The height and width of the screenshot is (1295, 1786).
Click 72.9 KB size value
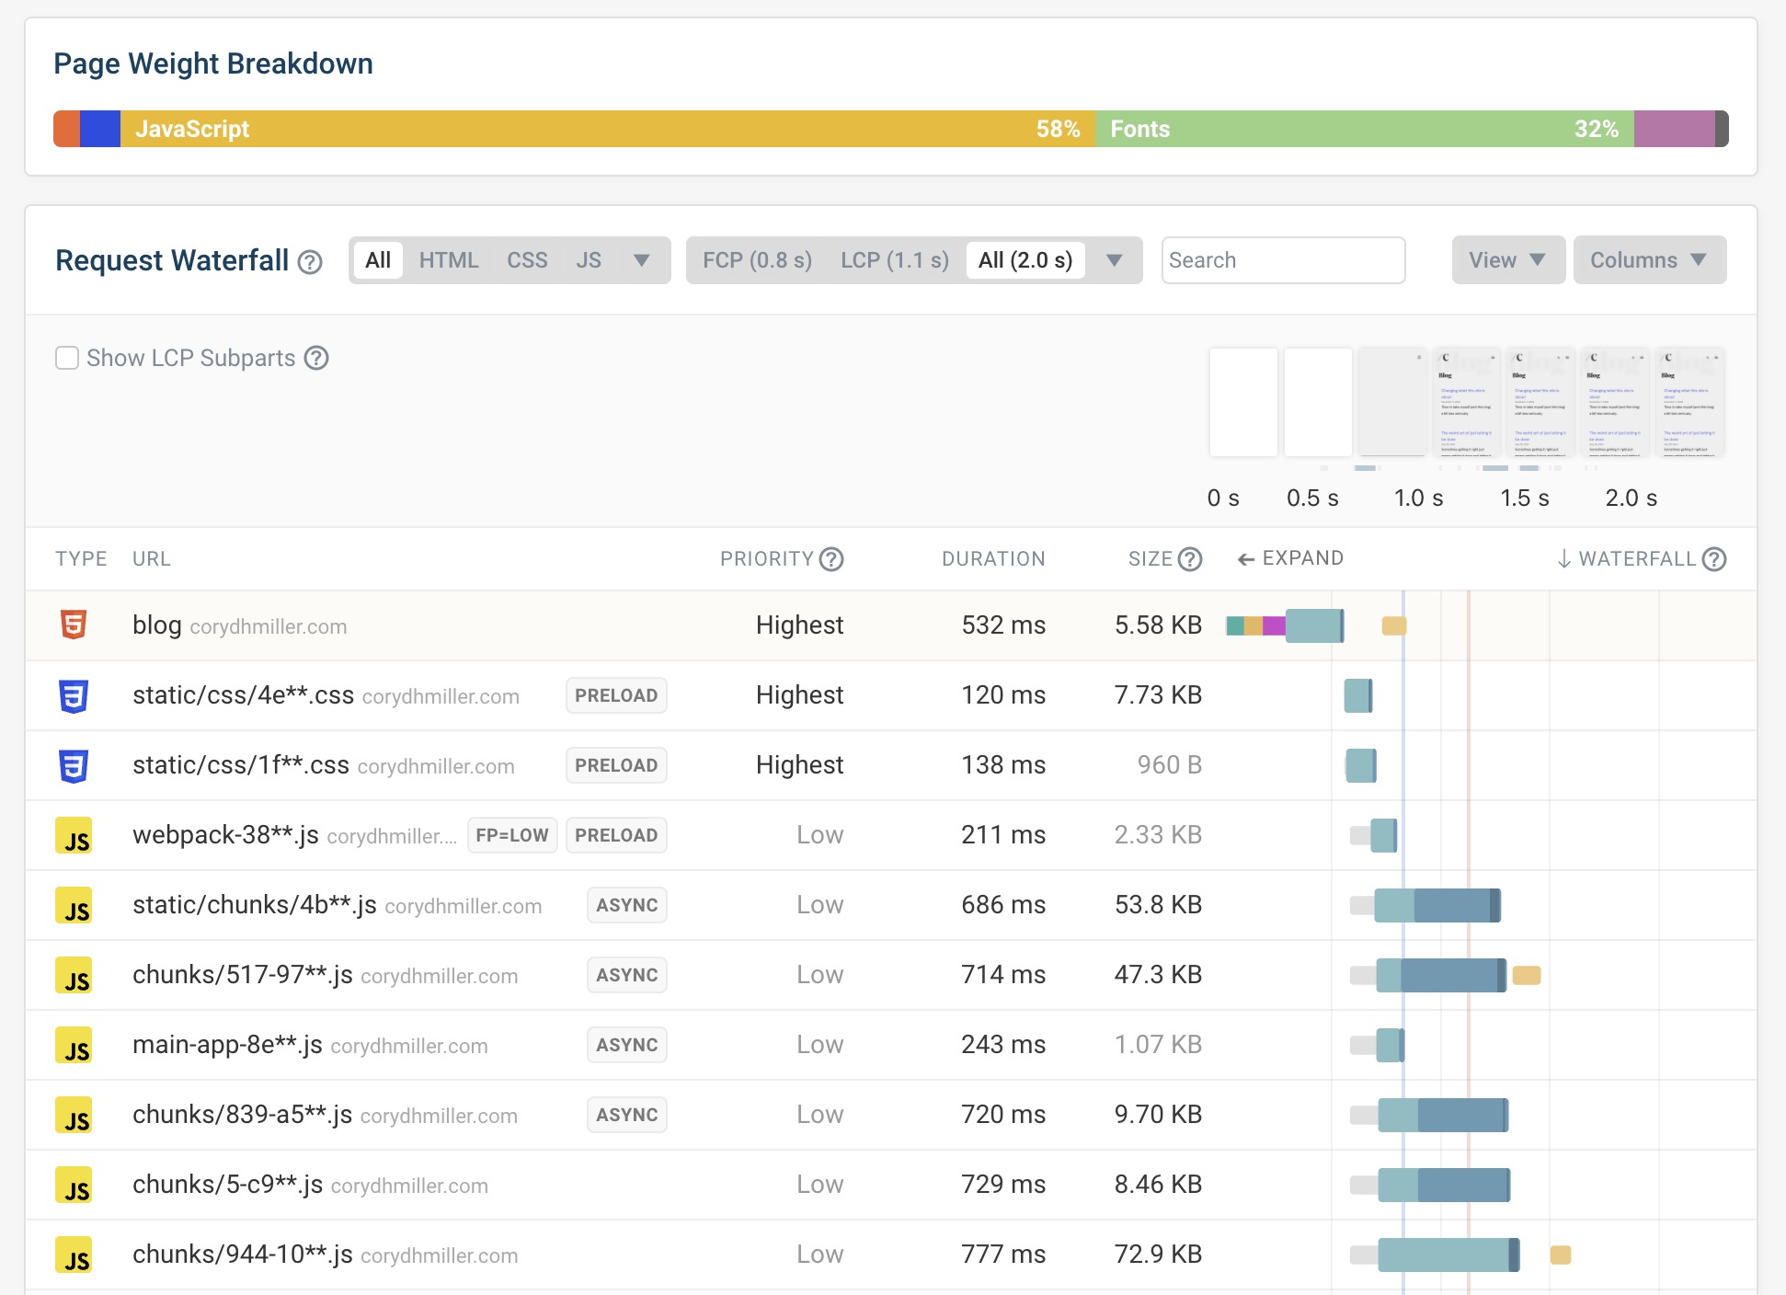pyautogui.click(x=1158, y=1255)
